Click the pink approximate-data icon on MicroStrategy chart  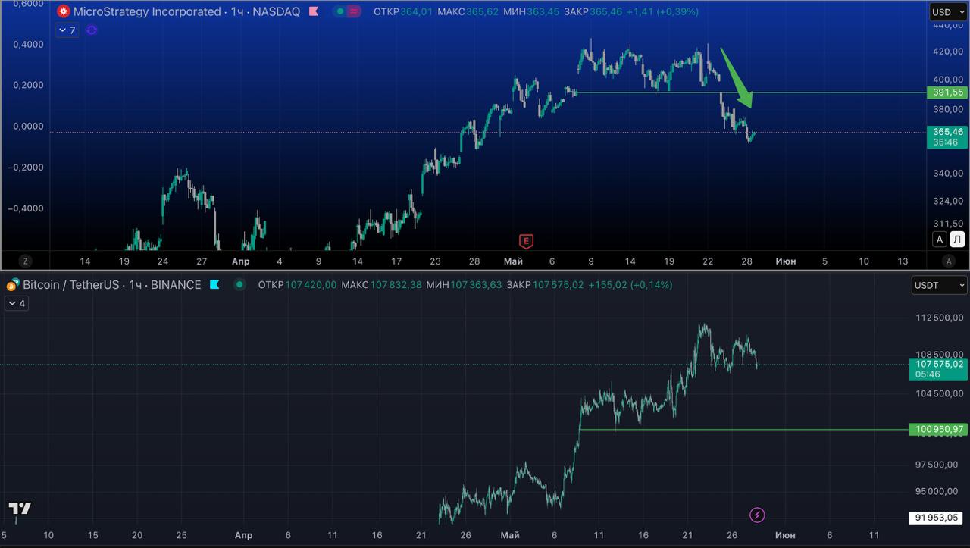(x=353, y=11)
